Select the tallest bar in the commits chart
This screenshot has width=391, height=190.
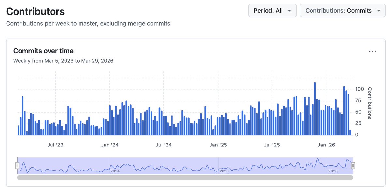315,109
